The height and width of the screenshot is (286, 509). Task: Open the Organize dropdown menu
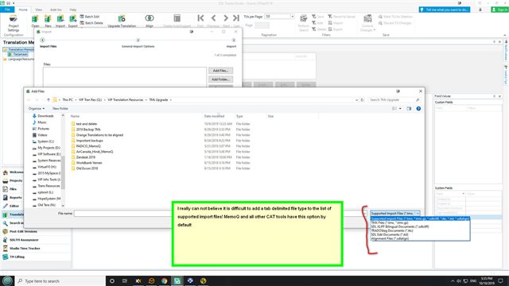(x=37, y=109)
